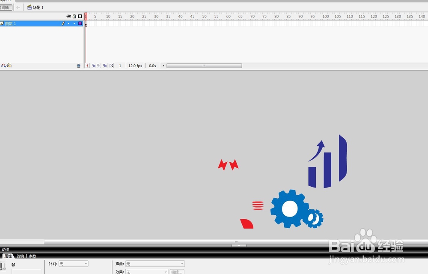Screen dimensions: 428x274
Task: Click frame 100 on the timeline ruler
Action: click(x=326, y=16)
